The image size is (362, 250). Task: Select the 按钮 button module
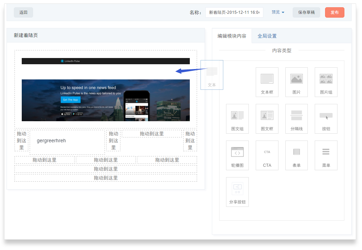coord(326,119)
